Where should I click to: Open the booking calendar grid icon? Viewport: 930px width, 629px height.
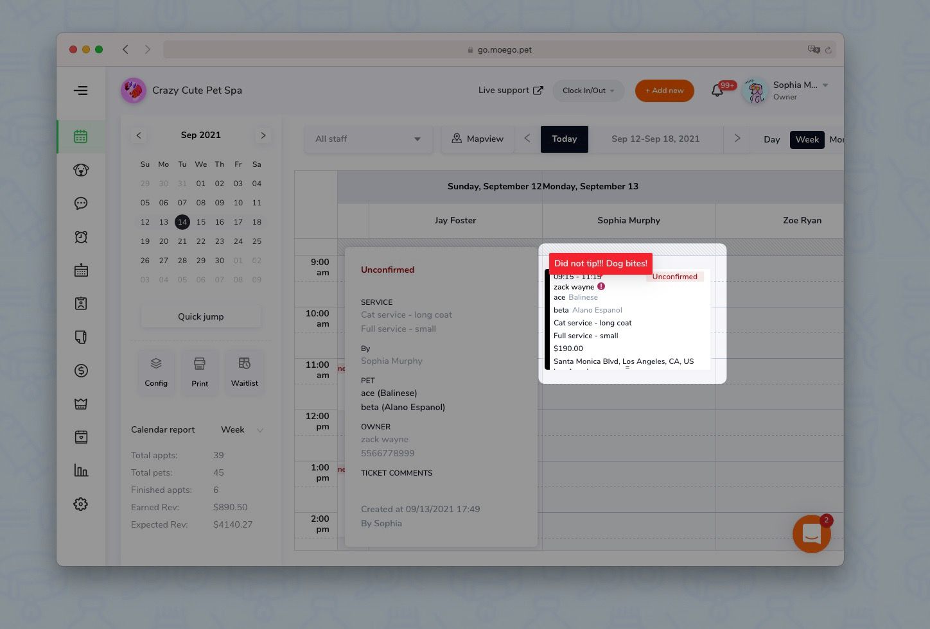point(81,270)
